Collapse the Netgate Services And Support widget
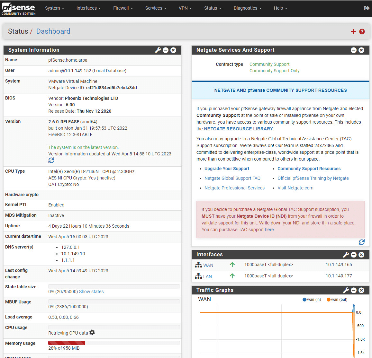The image size is (372, 358). [353, 50]
